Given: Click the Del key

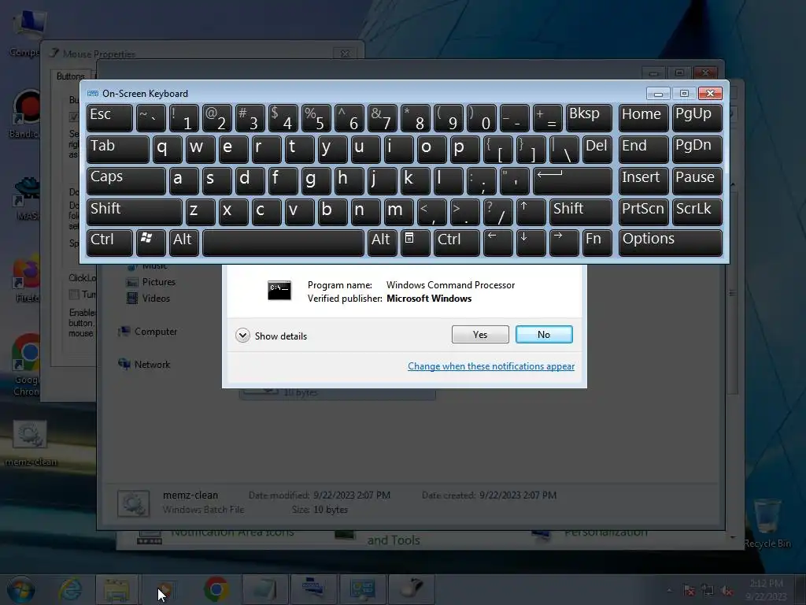Looking at the screenshot, I should 597,149.
